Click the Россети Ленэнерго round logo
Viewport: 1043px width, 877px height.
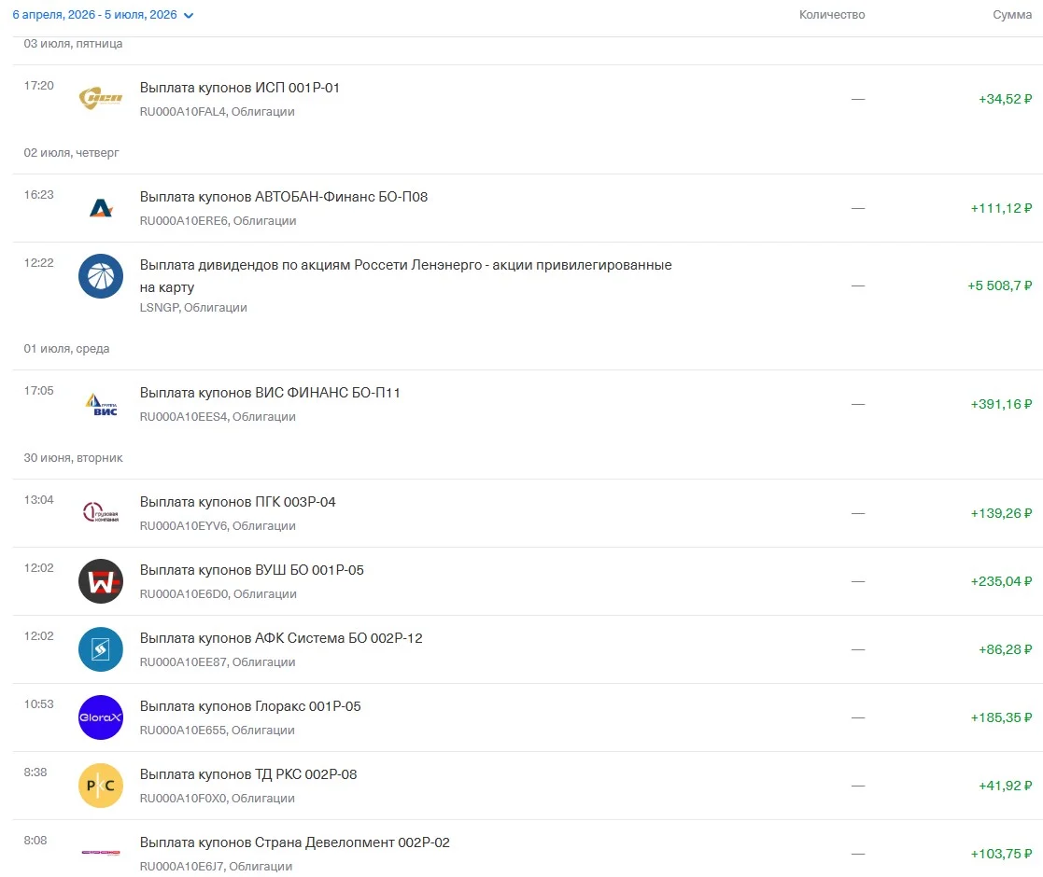[x=101, y=276]
